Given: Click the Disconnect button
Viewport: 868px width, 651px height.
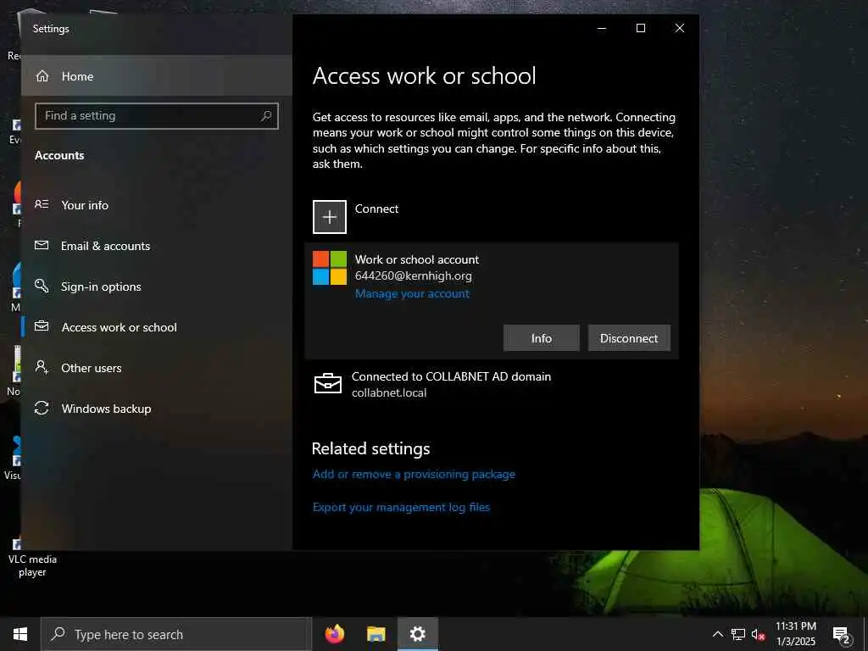Looking at the screenshot, I should point(629,338).
